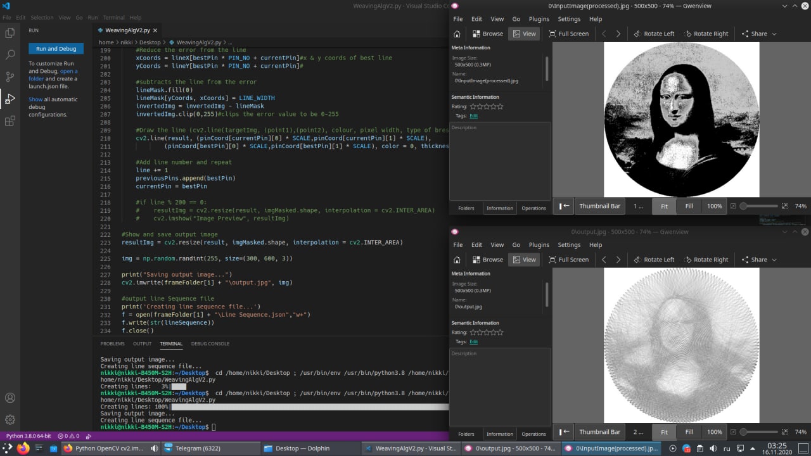Image resolution: width=811 pixels, height=456 pixels.
Task: Go to previous image in output.jpg window
Action: tap(604, 260)
